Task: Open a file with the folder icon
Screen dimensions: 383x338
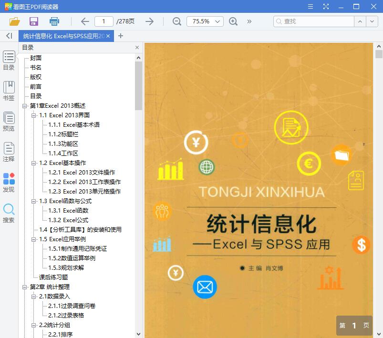Action: pyautogui.click(x=14, y=21)
